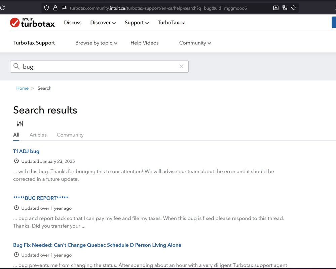Switch to the Articles tab
Viewport: 336px width, 269px height.
pos(38,135)
